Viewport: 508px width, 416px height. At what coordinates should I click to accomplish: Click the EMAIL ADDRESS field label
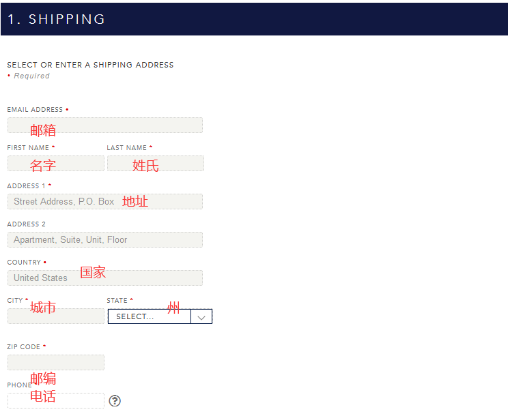pos(35,110)
